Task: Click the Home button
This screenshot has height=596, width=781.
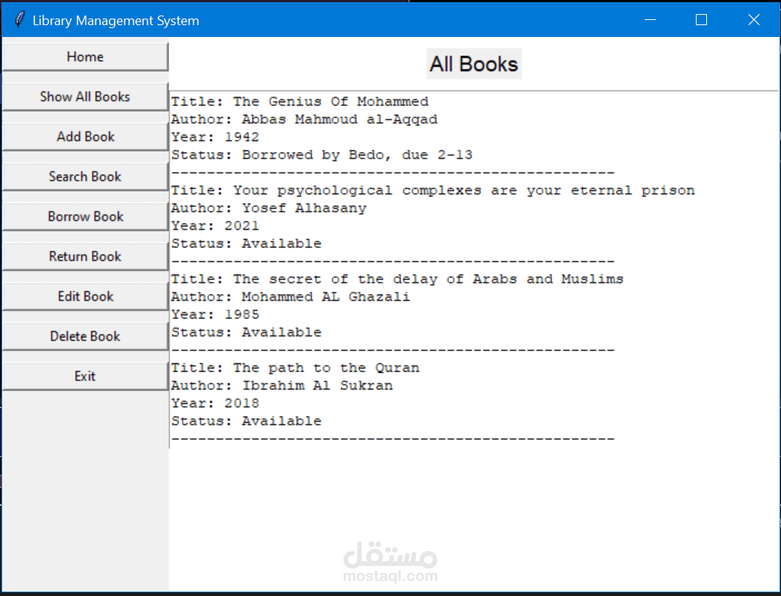Action: [85, 57]
